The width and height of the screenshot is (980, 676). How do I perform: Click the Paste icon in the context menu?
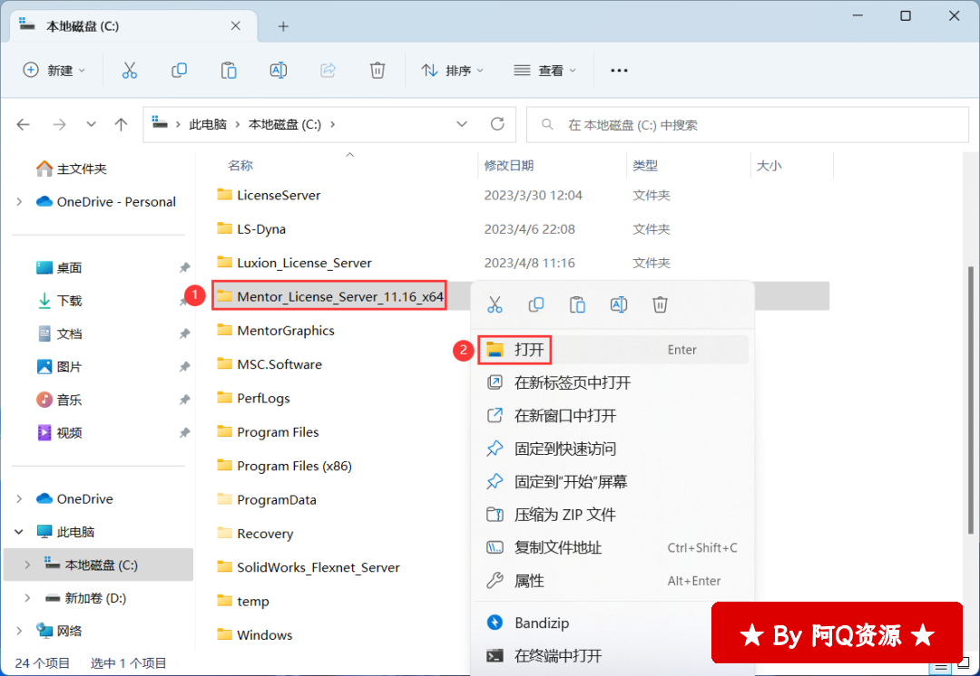pyautogui.click(x=577, y=304)
